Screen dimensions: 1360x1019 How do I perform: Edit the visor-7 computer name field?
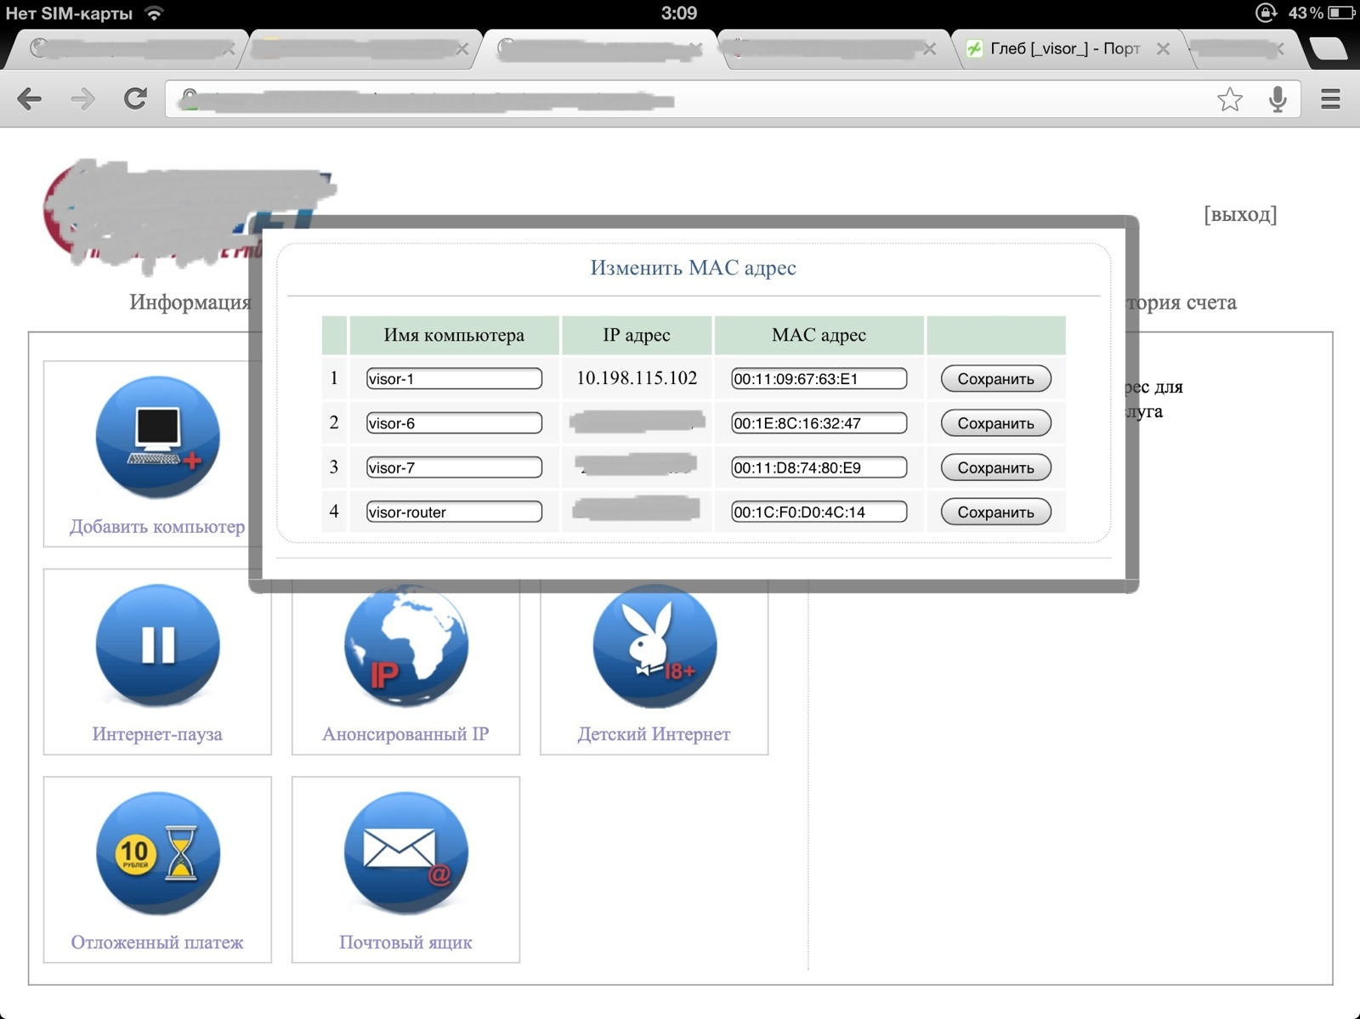(454, 467)
